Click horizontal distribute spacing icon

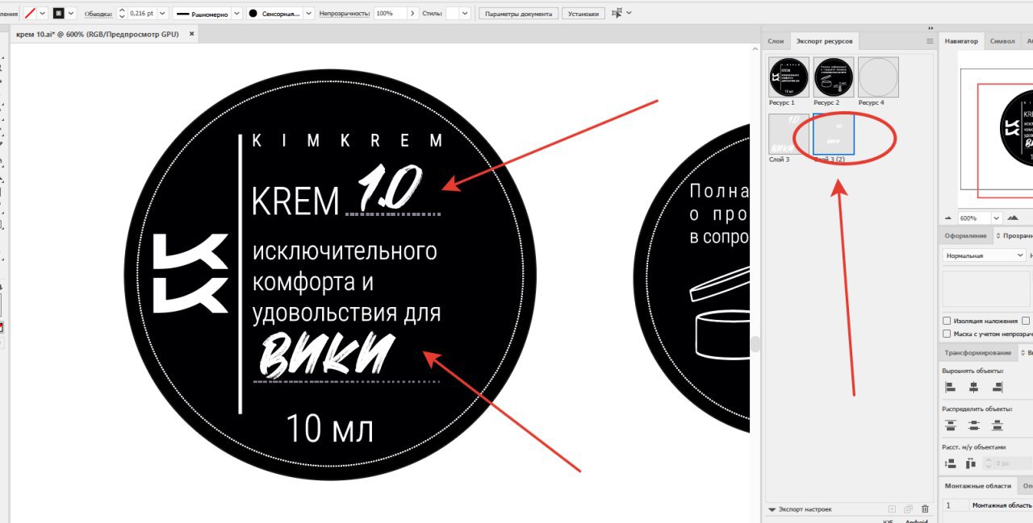click(970, 463)
